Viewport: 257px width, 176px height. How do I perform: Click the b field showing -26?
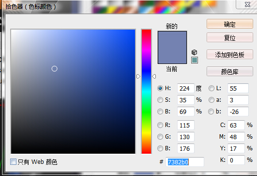(238, 112)
